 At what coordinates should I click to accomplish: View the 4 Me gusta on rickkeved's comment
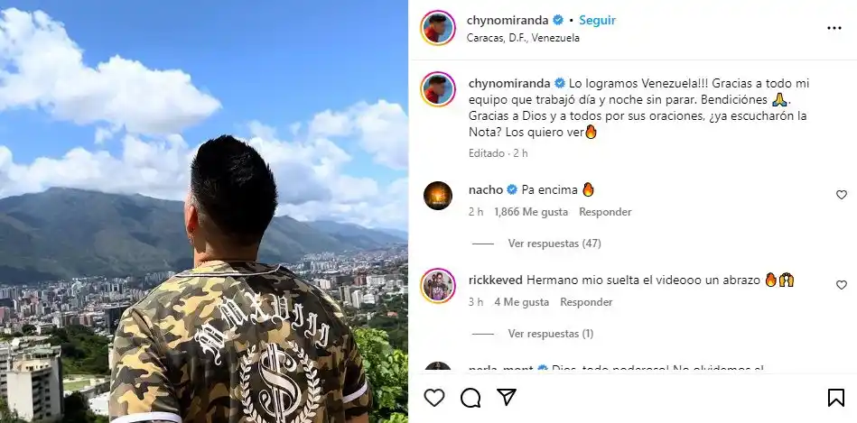pos(521,302)
